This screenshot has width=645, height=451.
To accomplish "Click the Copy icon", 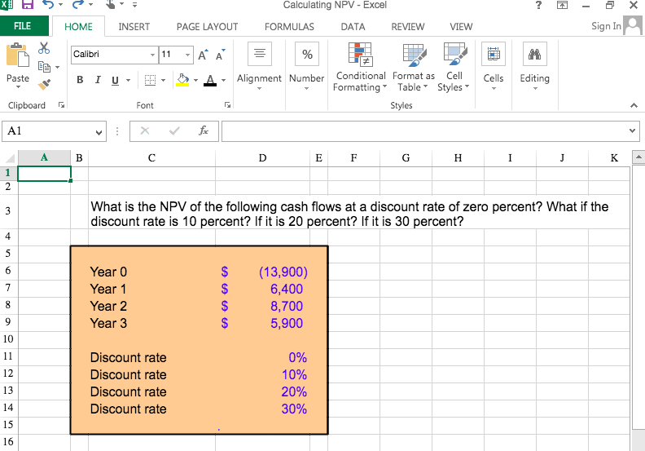I will (x=44, y=66).
